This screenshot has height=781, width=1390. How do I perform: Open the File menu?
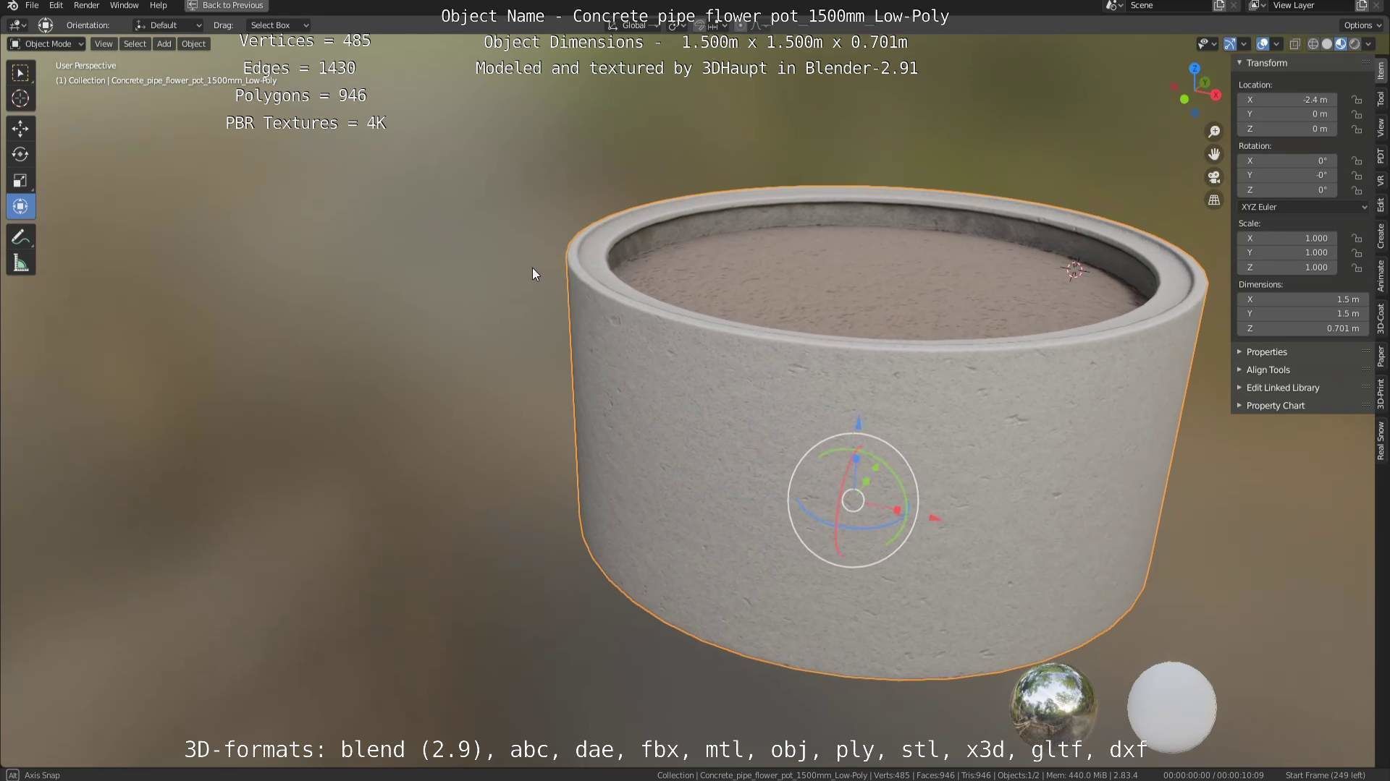click(x=32, y=5)
